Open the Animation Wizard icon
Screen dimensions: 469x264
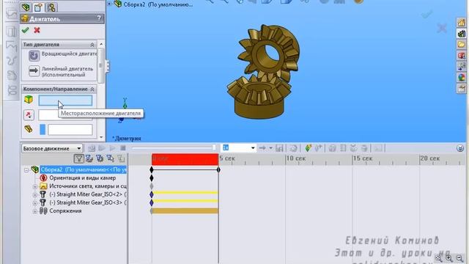[293, 148]
